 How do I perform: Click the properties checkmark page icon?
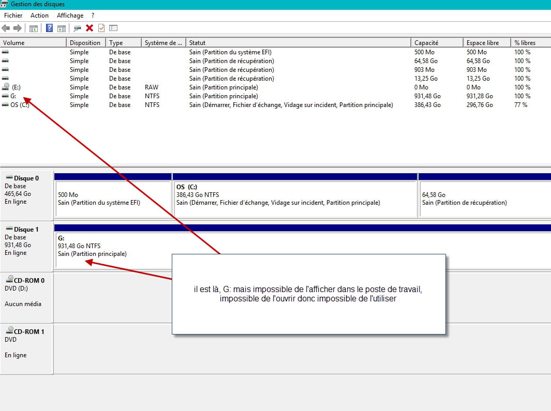(101, 28)
